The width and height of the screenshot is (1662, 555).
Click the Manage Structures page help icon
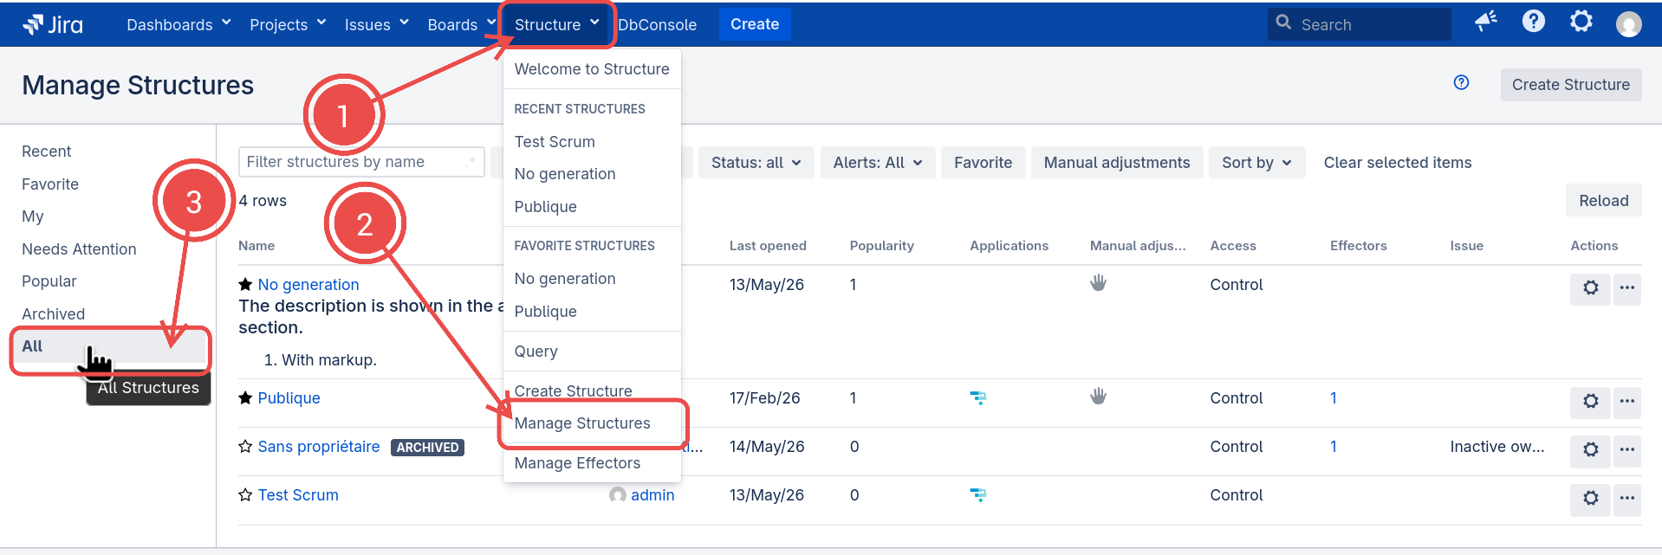1461,83
